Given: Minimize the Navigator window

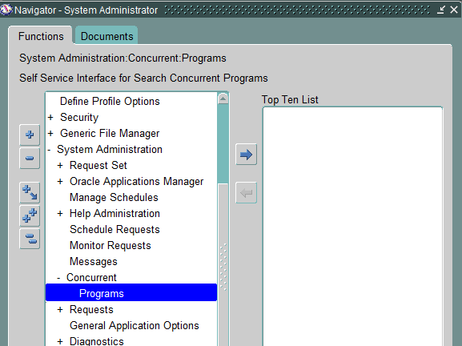Looking at the screenshot, I should (441, 10).
